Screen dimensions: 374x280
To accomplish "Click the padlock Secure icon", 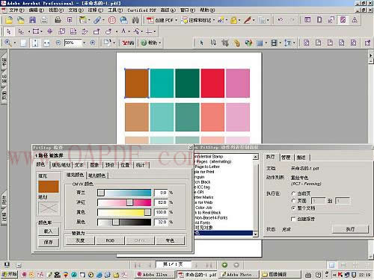I will click(x=233, y=20).
